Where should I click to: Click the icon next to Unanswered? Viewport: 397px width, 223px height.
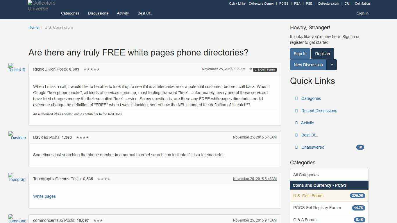click(x=296, y=147)
